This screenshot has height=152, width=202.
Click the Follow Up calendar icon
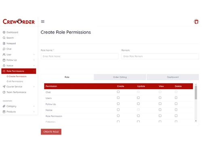tap(4, 60)
